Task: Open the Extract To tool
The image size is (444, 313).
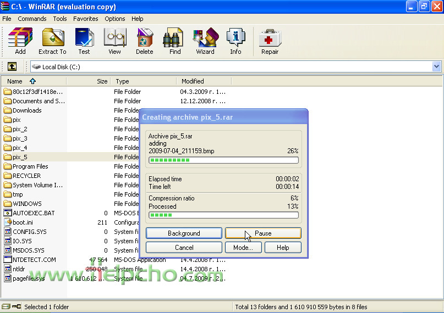Action: 53,41
